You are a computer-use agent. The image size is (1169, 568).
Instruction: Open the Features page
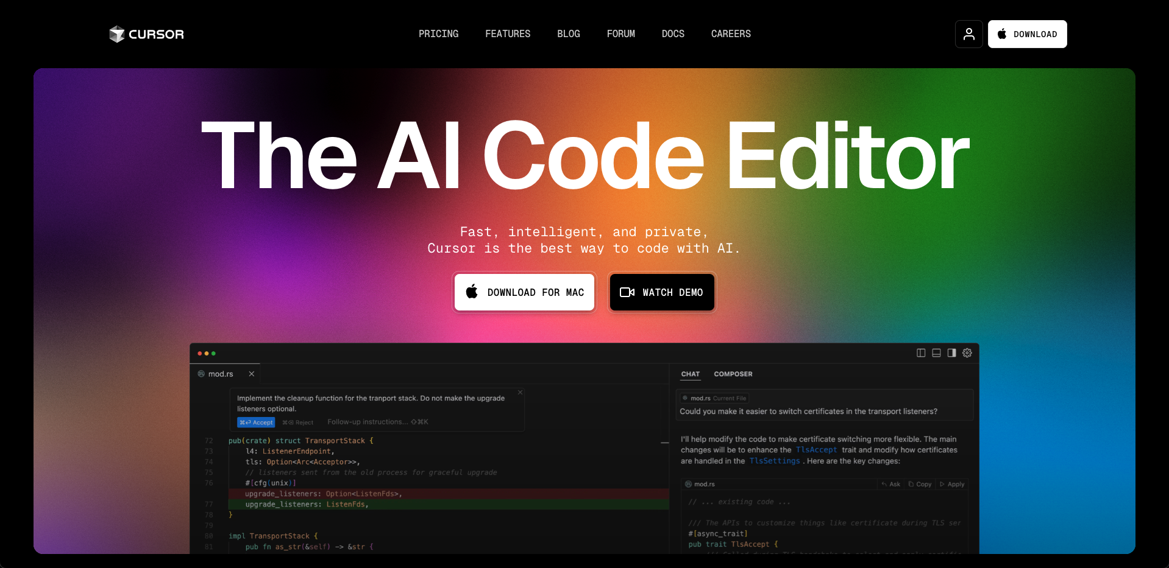click(x=508, y=34)
